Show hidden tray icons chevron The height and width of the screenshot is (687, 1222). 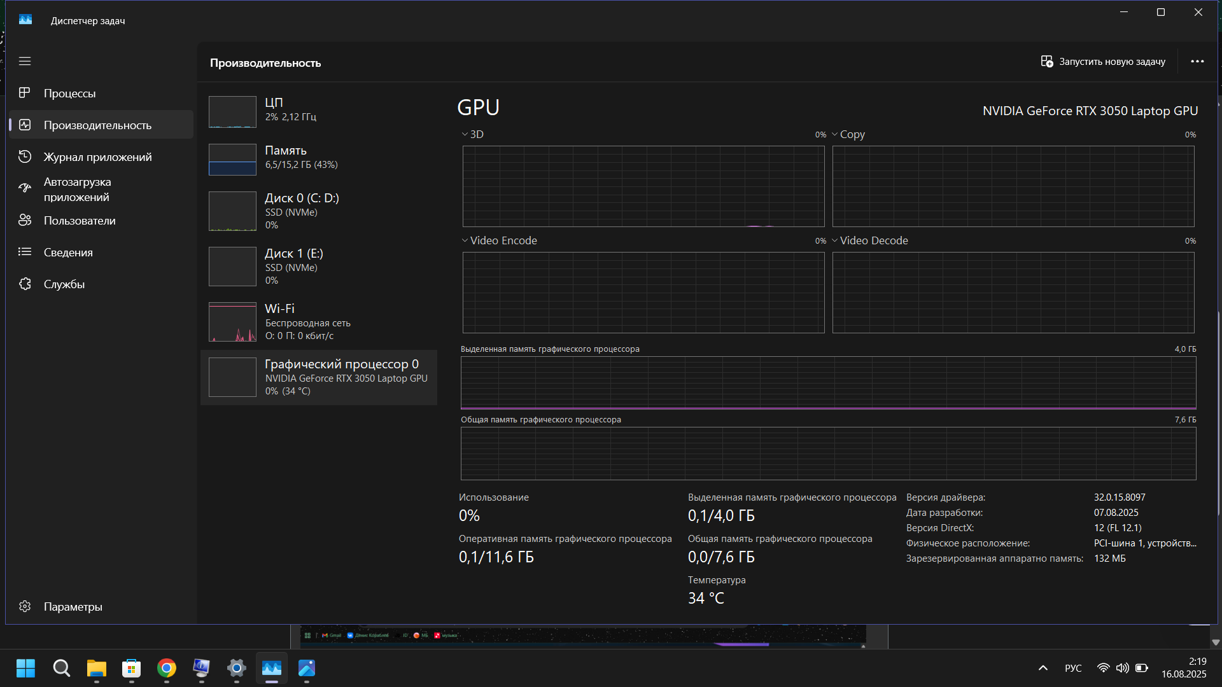[1043, 668]
